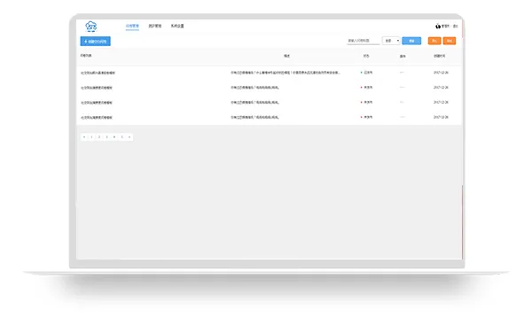Select page 2 in pagination
Screen dimensions: 532x325
pyautogui.click(x=99, y=137)
